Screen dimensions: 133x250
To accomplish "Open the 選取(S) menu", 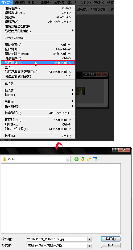I will pyautogui.click(x=59, y=2).
